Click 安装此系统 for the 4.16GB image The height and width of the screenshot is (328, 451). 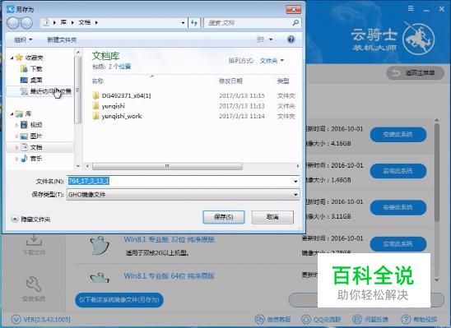pos(398,135)
